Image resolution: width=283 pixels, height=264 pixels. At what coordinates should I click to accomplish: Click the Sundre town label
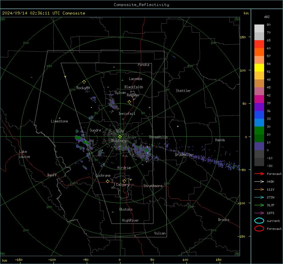(x=95, y=130)
